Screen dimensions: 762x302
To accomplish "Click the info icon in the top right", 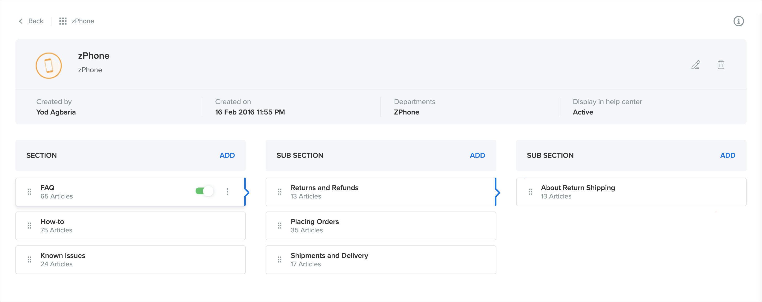I will (x=738, y=21).
